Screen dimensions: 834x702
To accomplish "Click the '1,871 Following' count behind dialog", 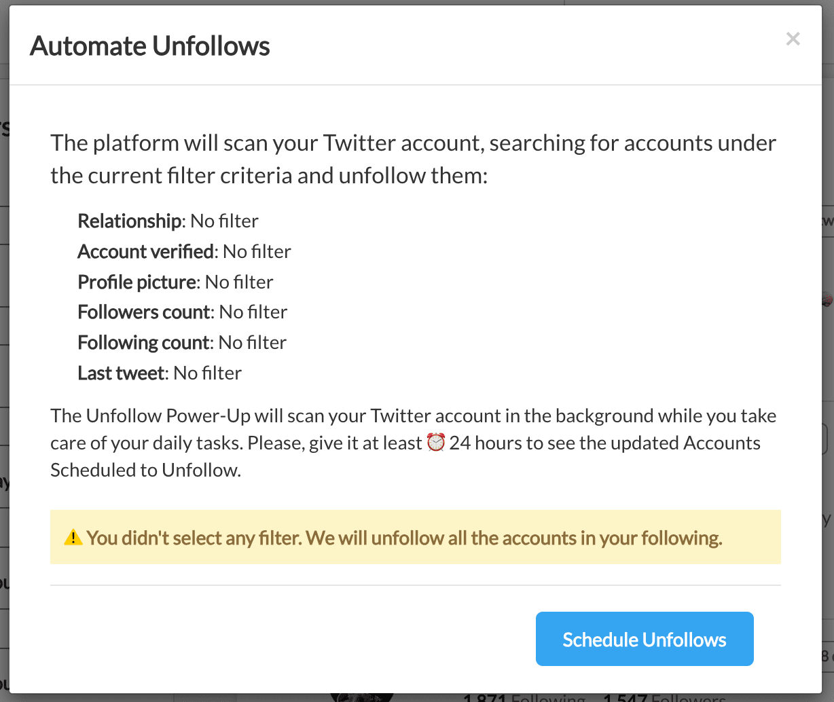I will (x=524, y=697).
